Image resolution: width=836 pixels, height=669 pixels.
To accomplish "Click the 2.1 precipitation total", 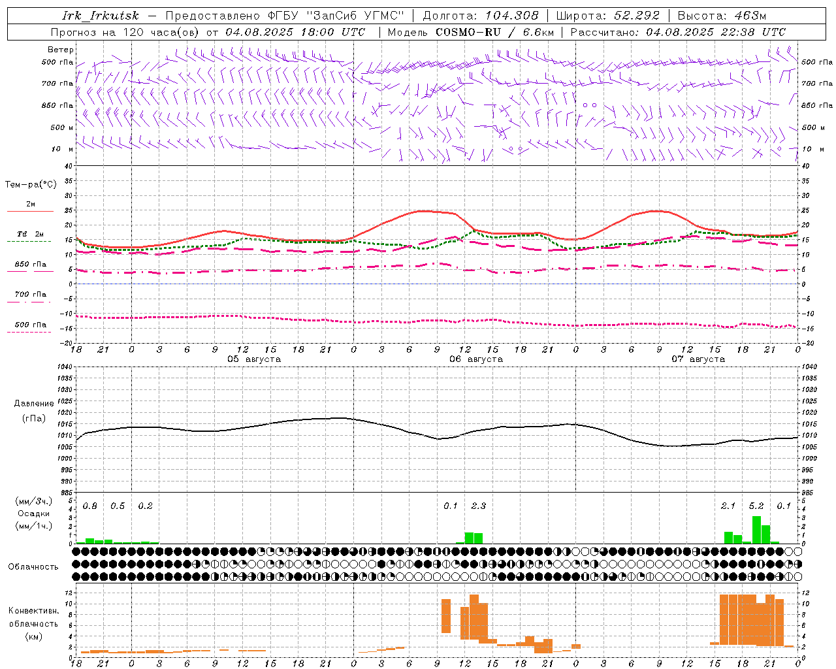I will tap(728, 506).
